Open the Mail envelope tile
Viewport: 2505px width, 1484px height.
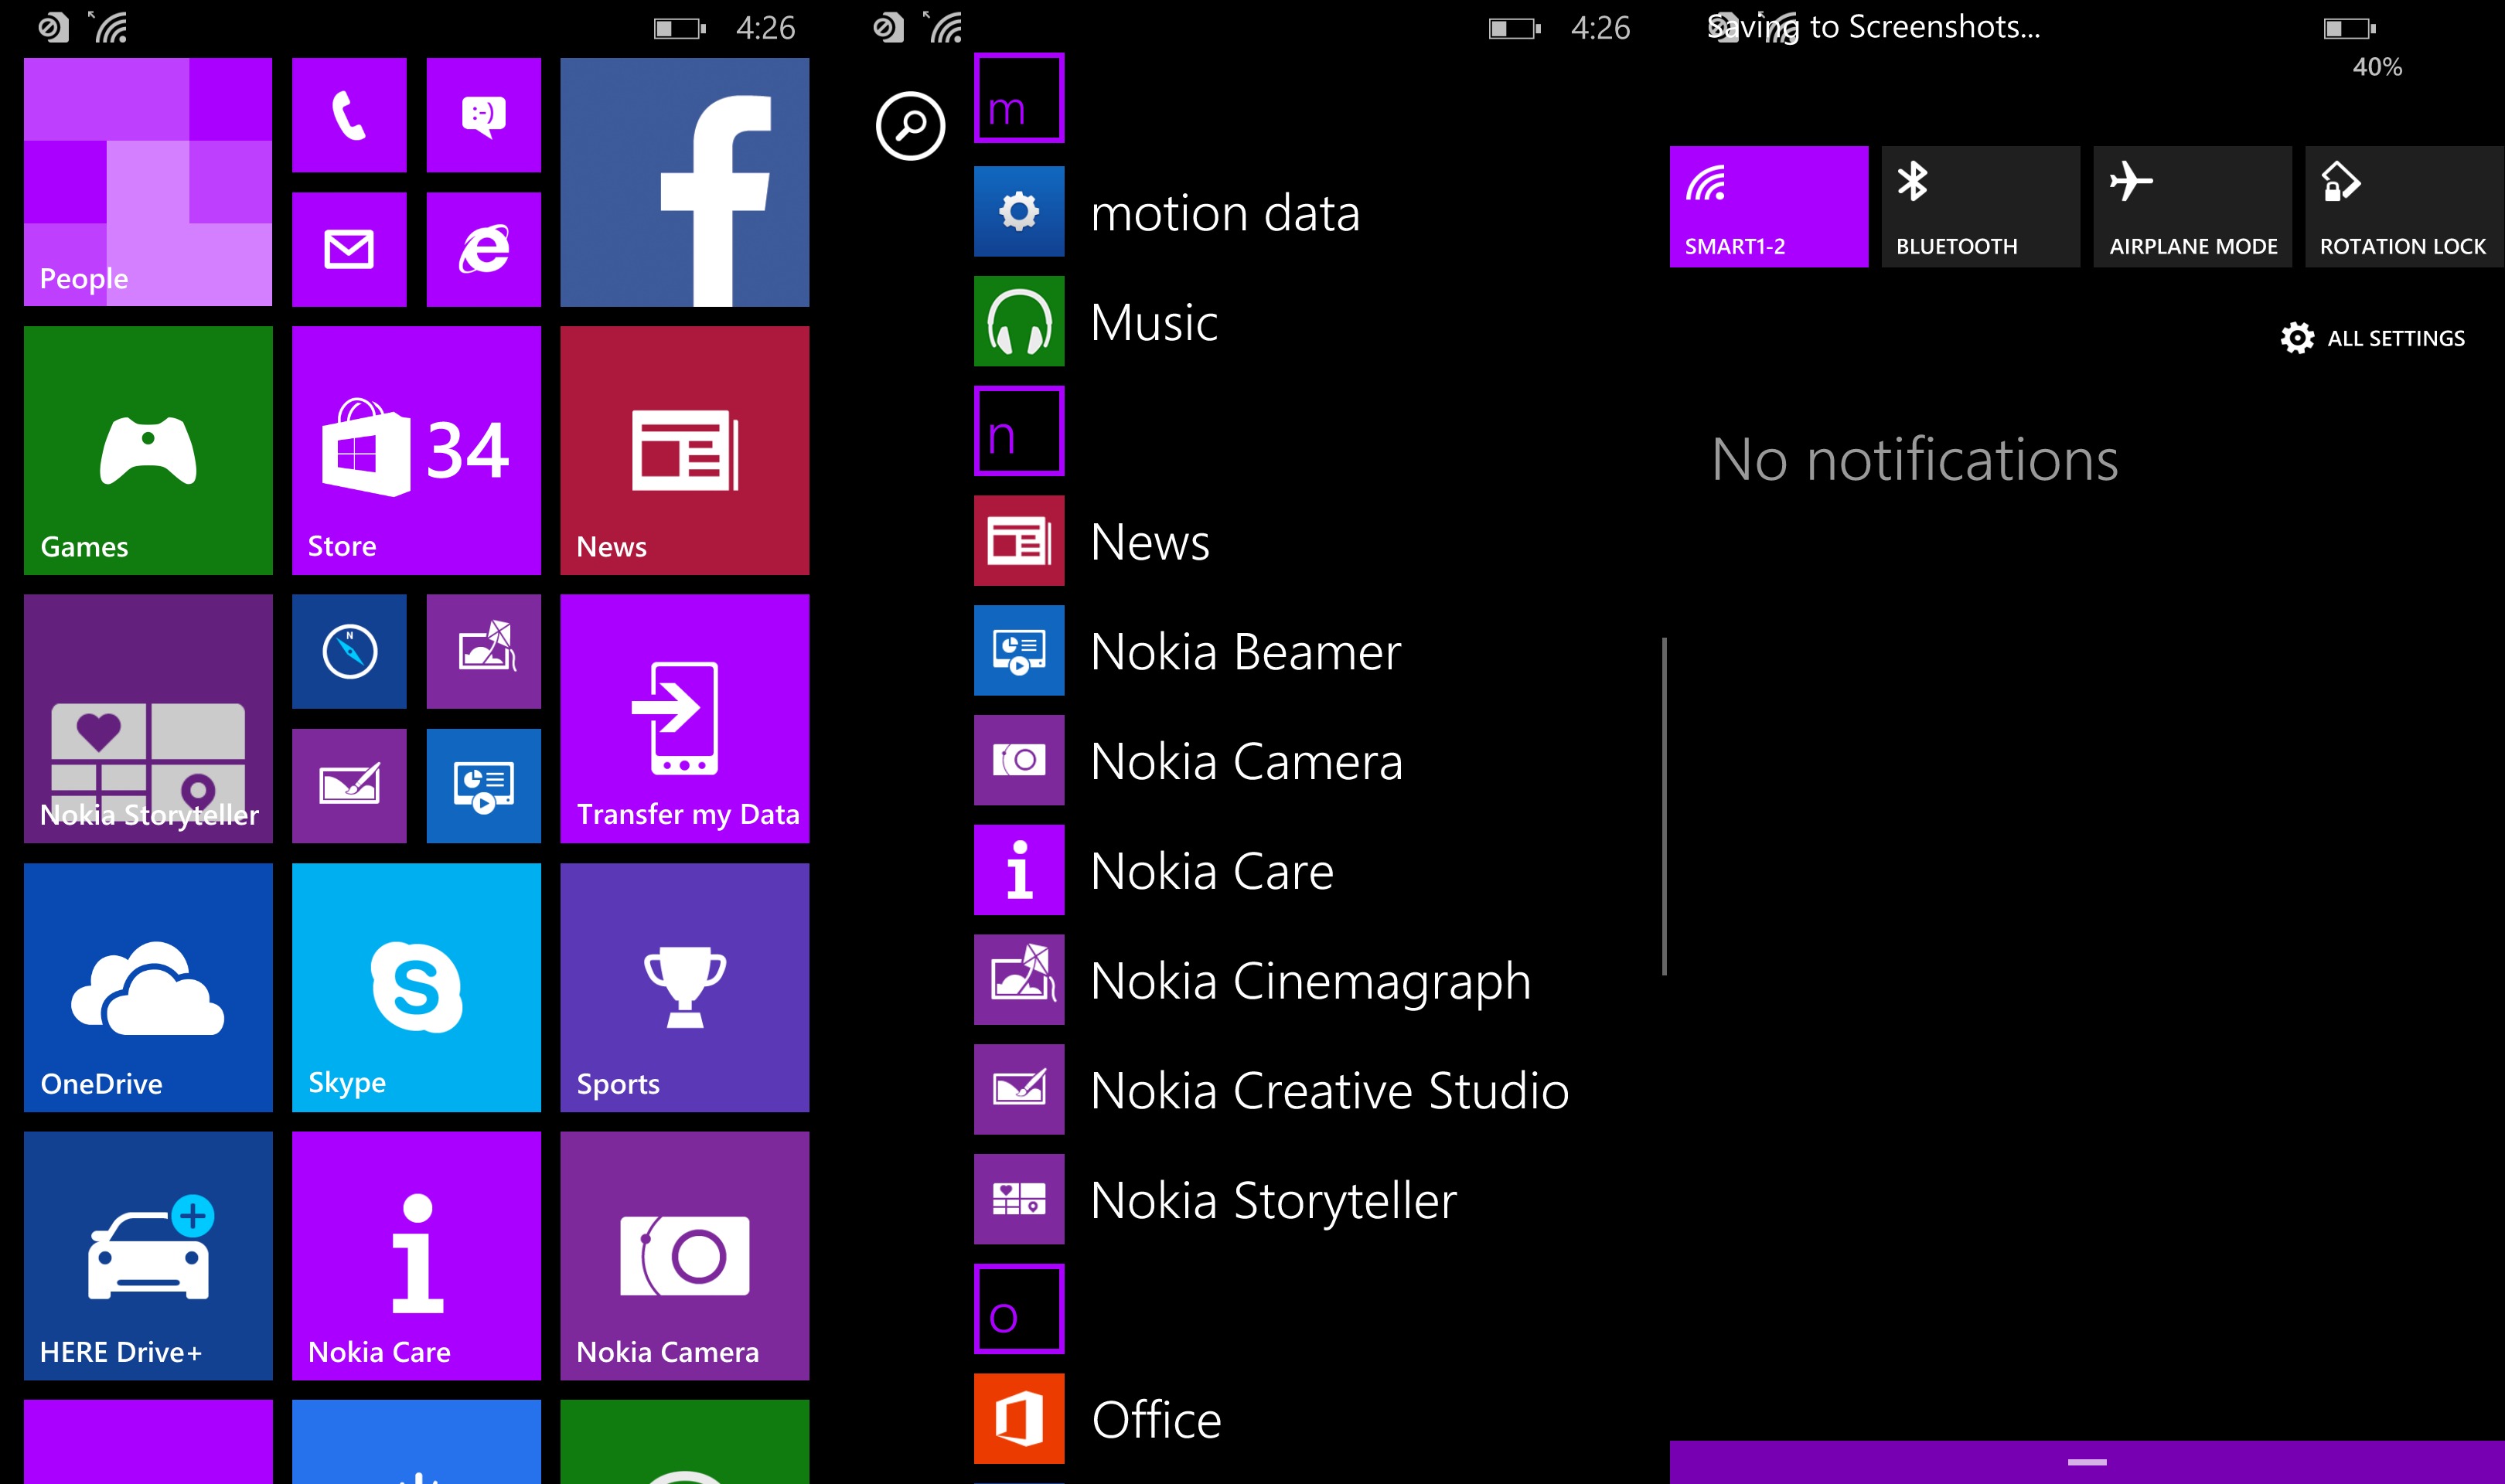click(x=349, y=249)
